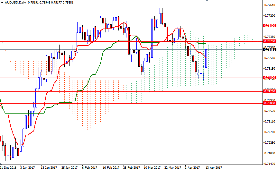Screen dimensions: 277x170
Task: Click the 0.75560 price axis label
Action: click(x=270, y=58)
